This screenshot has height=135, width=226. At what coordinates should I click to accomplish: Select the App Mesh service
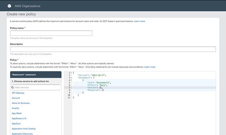(x=17, y=113)
